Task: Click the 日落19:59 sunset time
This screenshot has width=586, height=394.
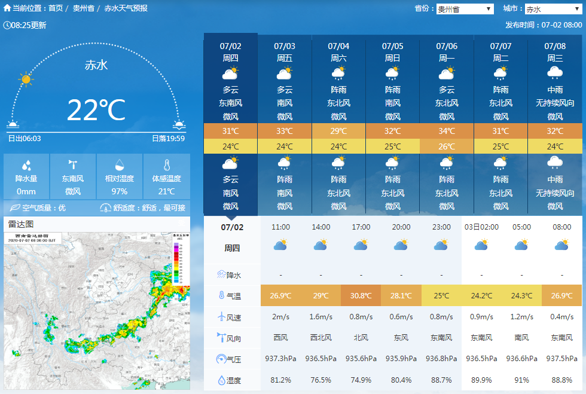Action: [x=168, y=138]
